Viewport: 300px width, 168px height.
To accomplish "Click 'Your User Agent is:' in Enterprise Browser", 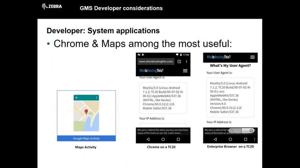I will point(219,73).
